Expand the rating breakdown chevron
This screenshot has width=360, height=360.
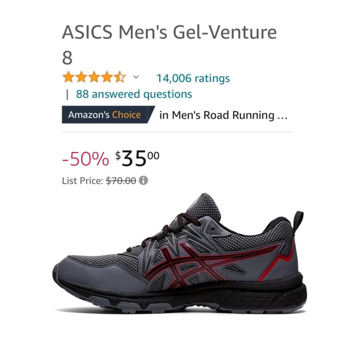[x=136, y=77]
